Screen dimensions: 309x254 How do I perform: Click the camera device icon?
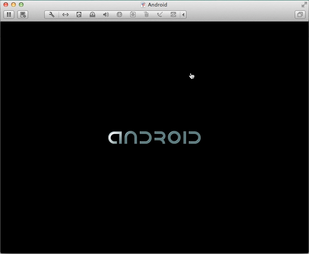pos(133,15)
